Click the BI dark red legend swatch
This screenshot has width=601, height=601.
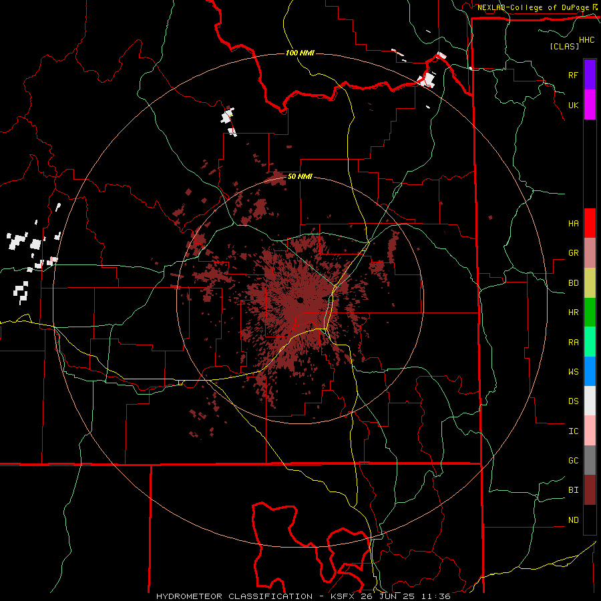[x=590, y=490]
